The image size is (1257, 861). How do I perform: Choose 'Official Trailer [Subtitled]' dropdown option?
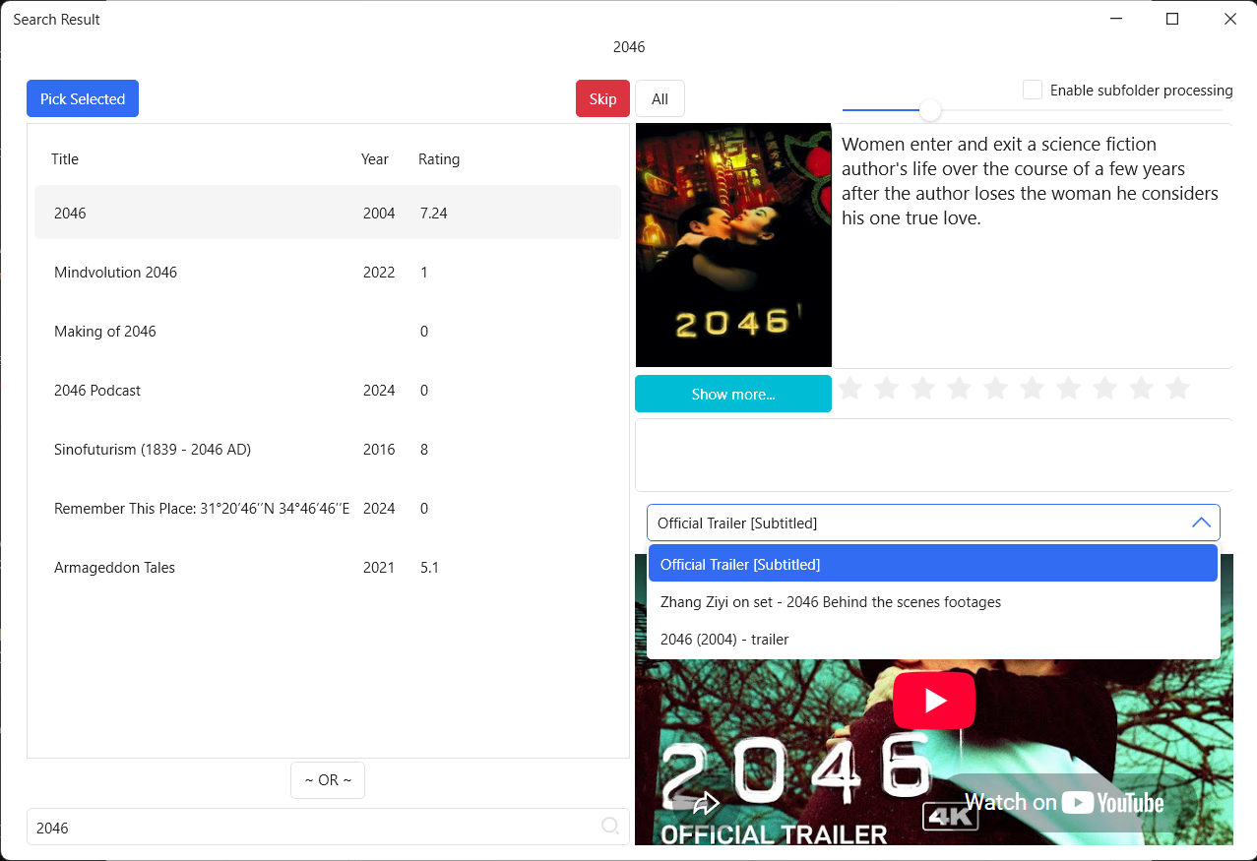pyautogui.click(x=933, y=564)
